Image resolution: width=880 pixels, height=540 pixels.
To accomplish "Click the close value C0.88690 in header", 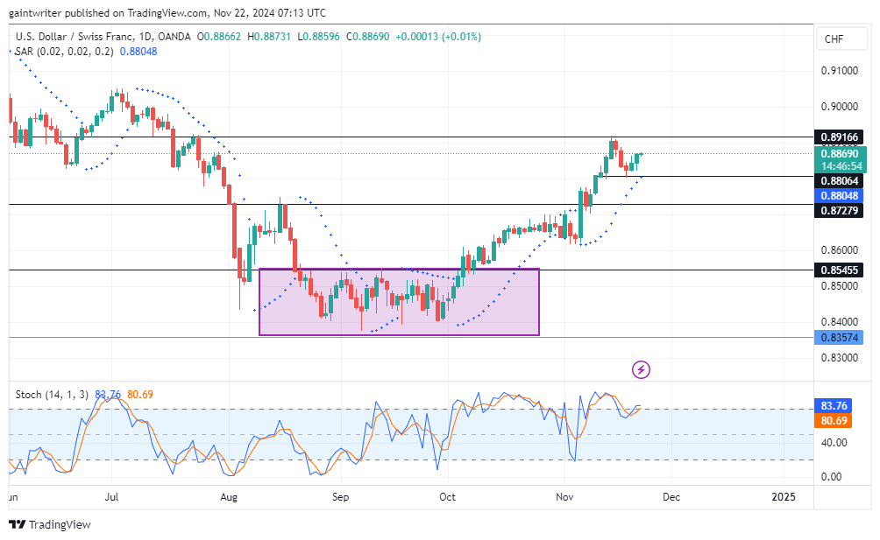I will coord(367,37).
